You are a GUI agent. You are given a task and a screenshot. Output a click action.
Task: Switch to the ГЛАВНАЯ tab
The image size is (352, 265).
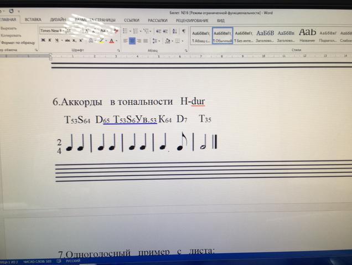(x=8, y=19)
